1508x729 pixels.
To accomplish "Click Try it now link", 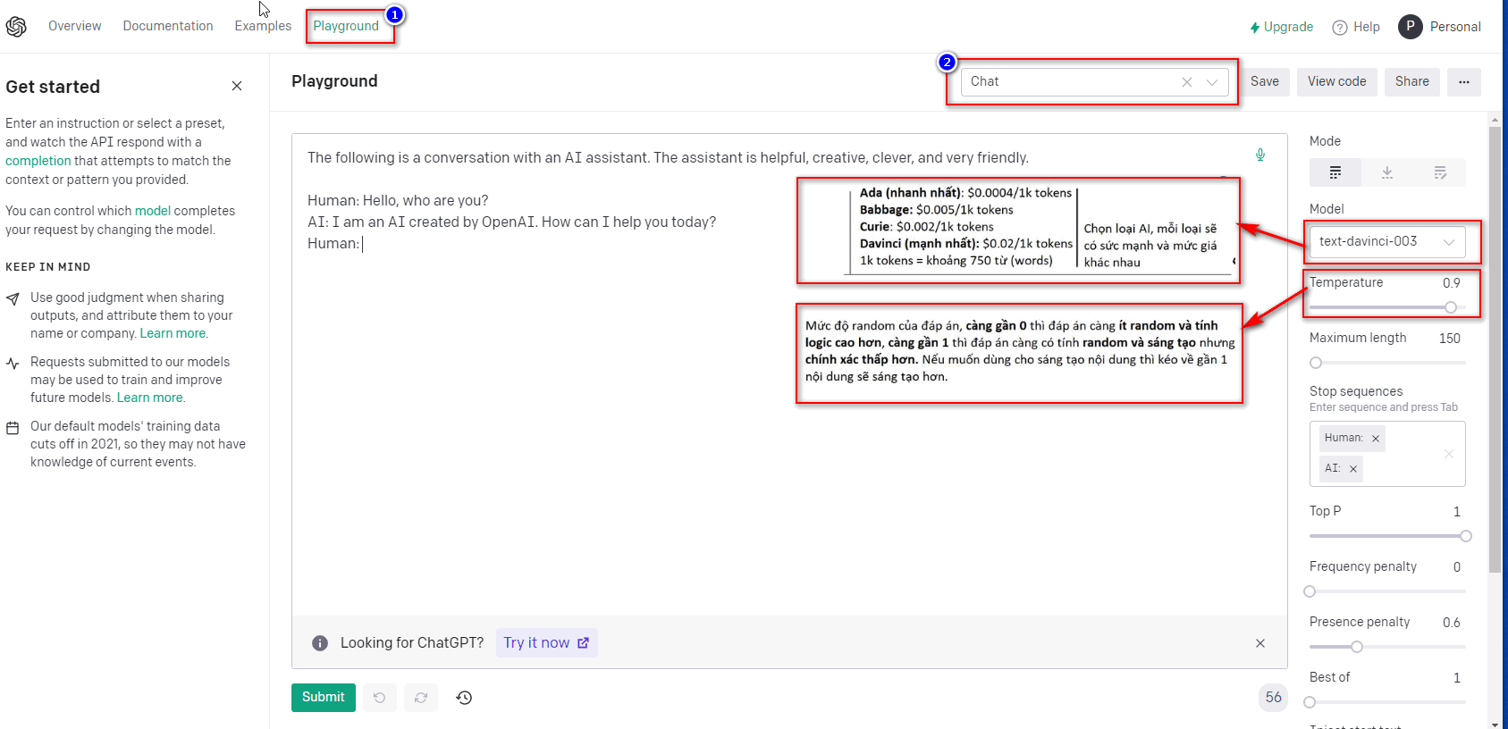I will [546, 643].
